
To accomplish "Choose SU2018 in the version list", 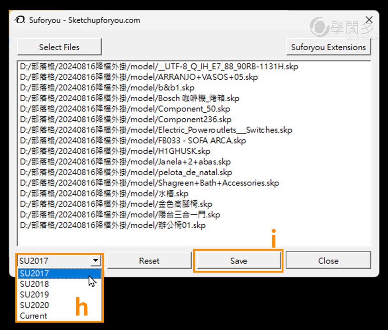I will [59, 284].
